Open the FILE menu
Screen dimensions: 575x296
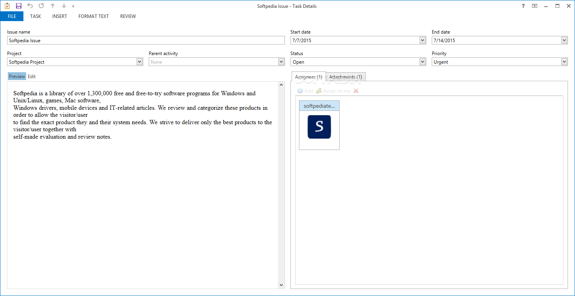tap(12, 16)
